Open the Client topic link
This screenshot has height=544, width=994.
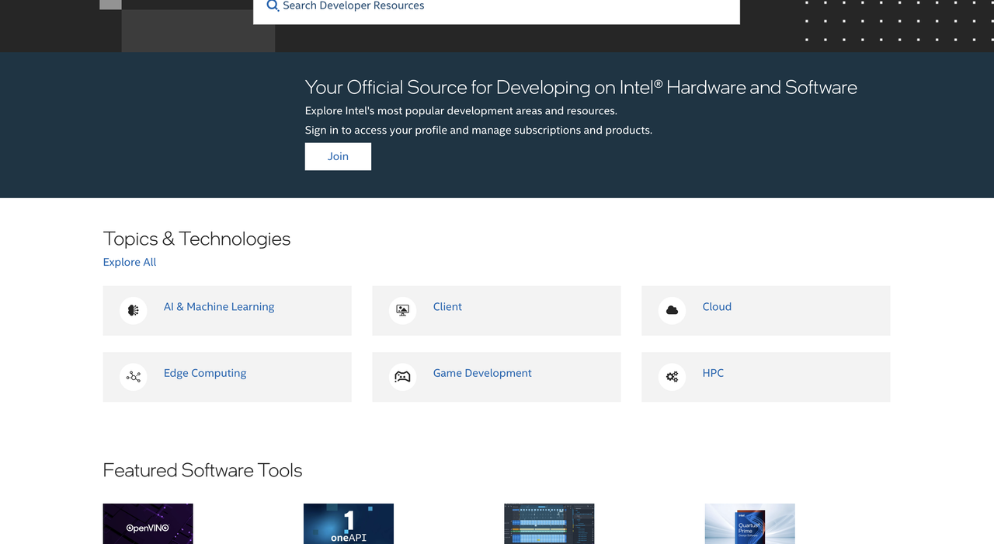[x=447, y=307]
